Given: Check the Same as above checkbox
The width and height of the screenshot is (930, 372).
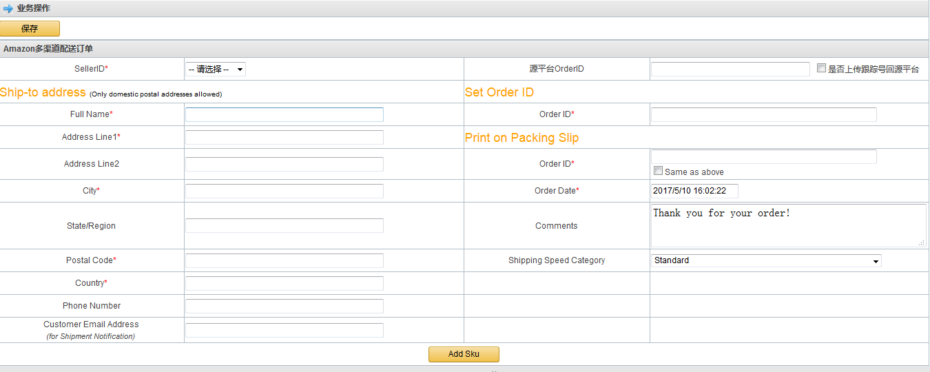Looking at the screenshot, I should point(658,171).
